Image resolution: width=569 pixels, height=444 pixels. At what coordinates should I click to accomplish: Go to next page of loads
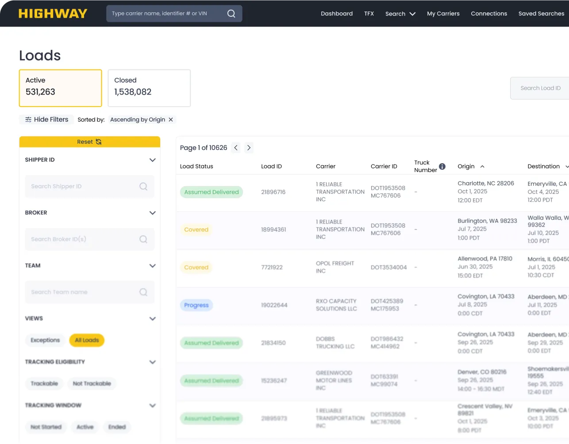pyautogui.click(x=249, y=148)
